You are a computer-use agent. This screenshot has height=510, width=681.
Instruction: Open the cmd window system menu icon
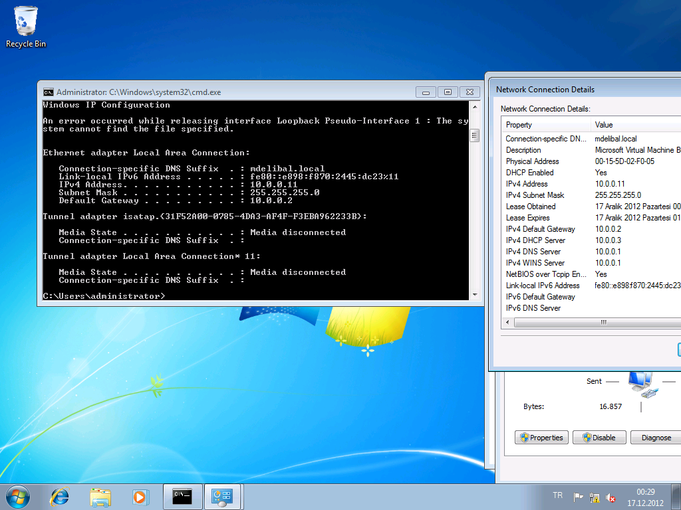[49, 92]
